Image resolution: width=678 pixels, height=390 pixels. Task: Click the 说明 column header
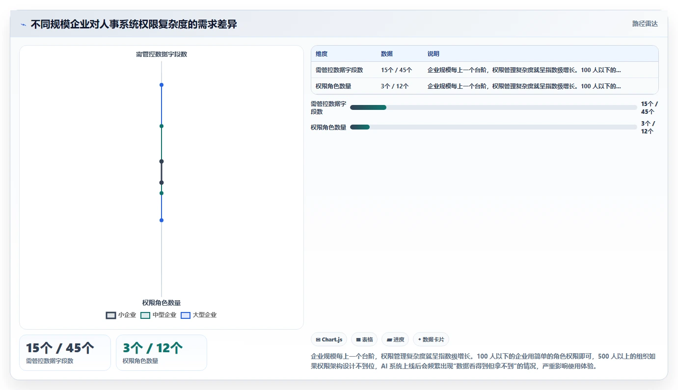[x=434, y=54]
